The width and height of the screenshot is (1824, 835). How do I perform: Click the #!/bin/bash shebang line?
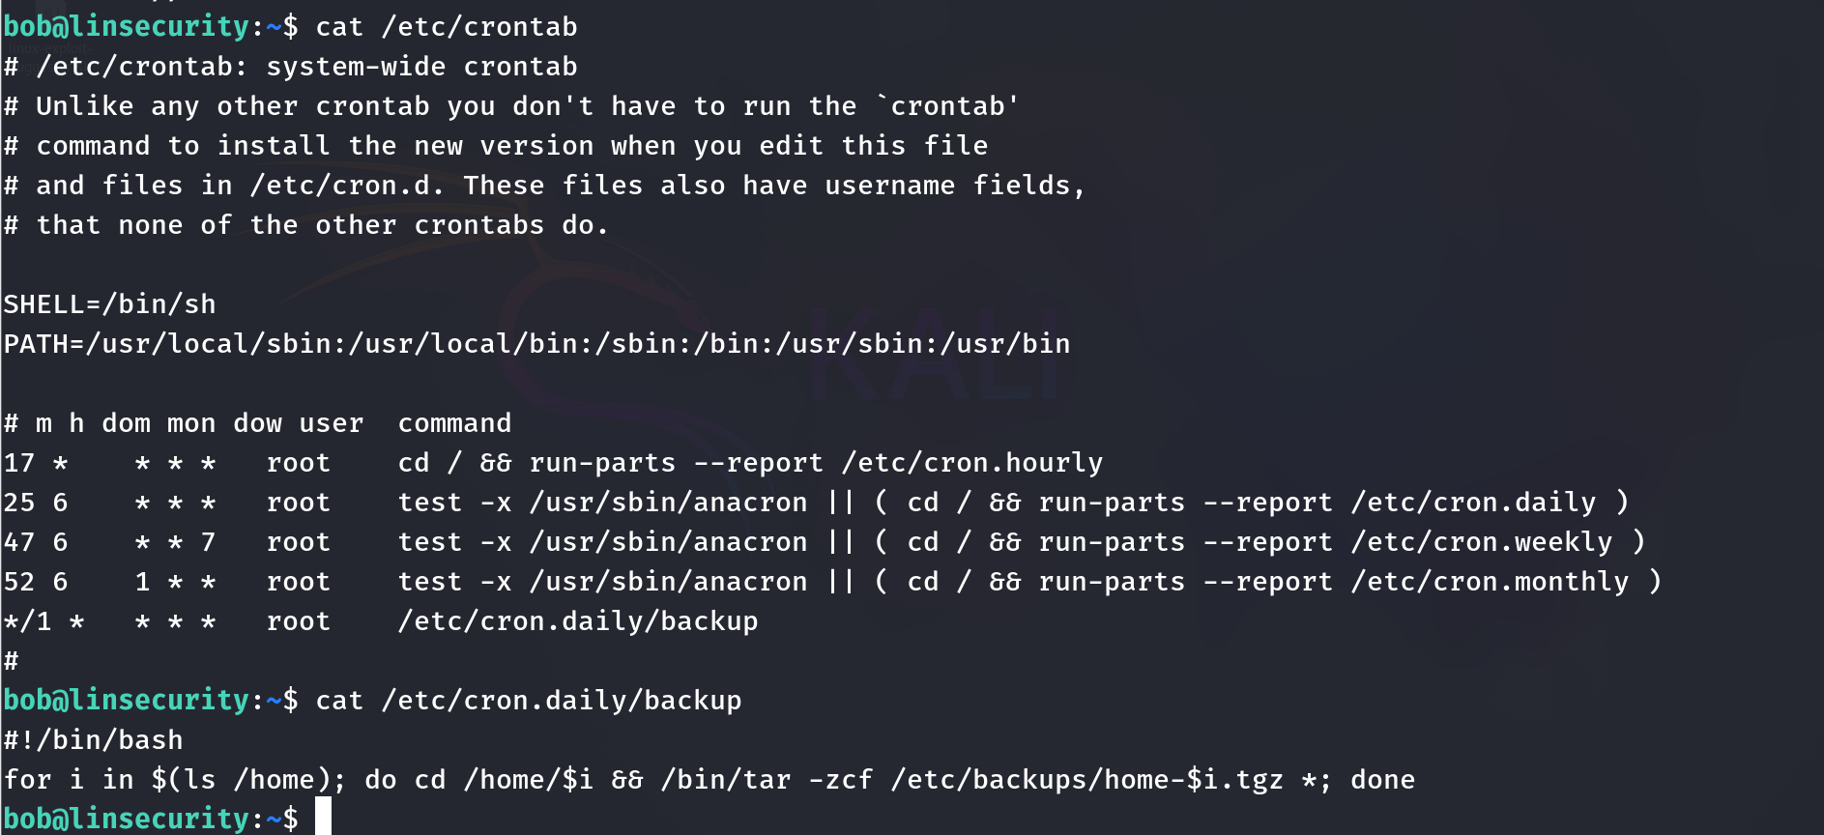pos(93,740)
